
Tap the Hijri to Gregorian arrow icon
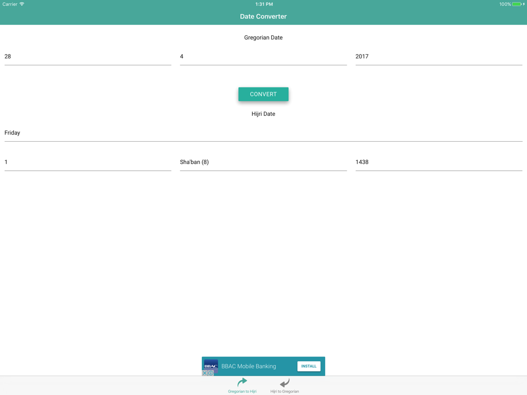[285, 383]
